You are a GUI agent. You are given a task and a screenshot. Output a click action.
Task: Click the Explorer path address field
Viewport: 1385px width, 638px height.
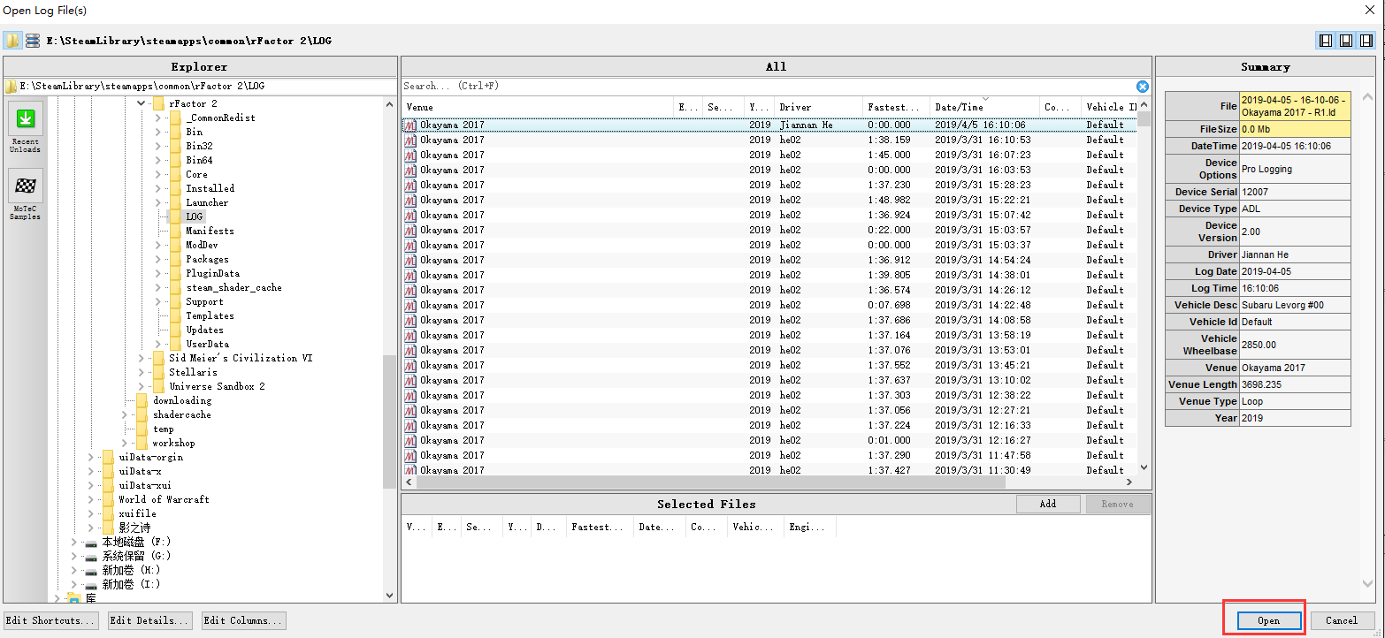tap(200, 87)
